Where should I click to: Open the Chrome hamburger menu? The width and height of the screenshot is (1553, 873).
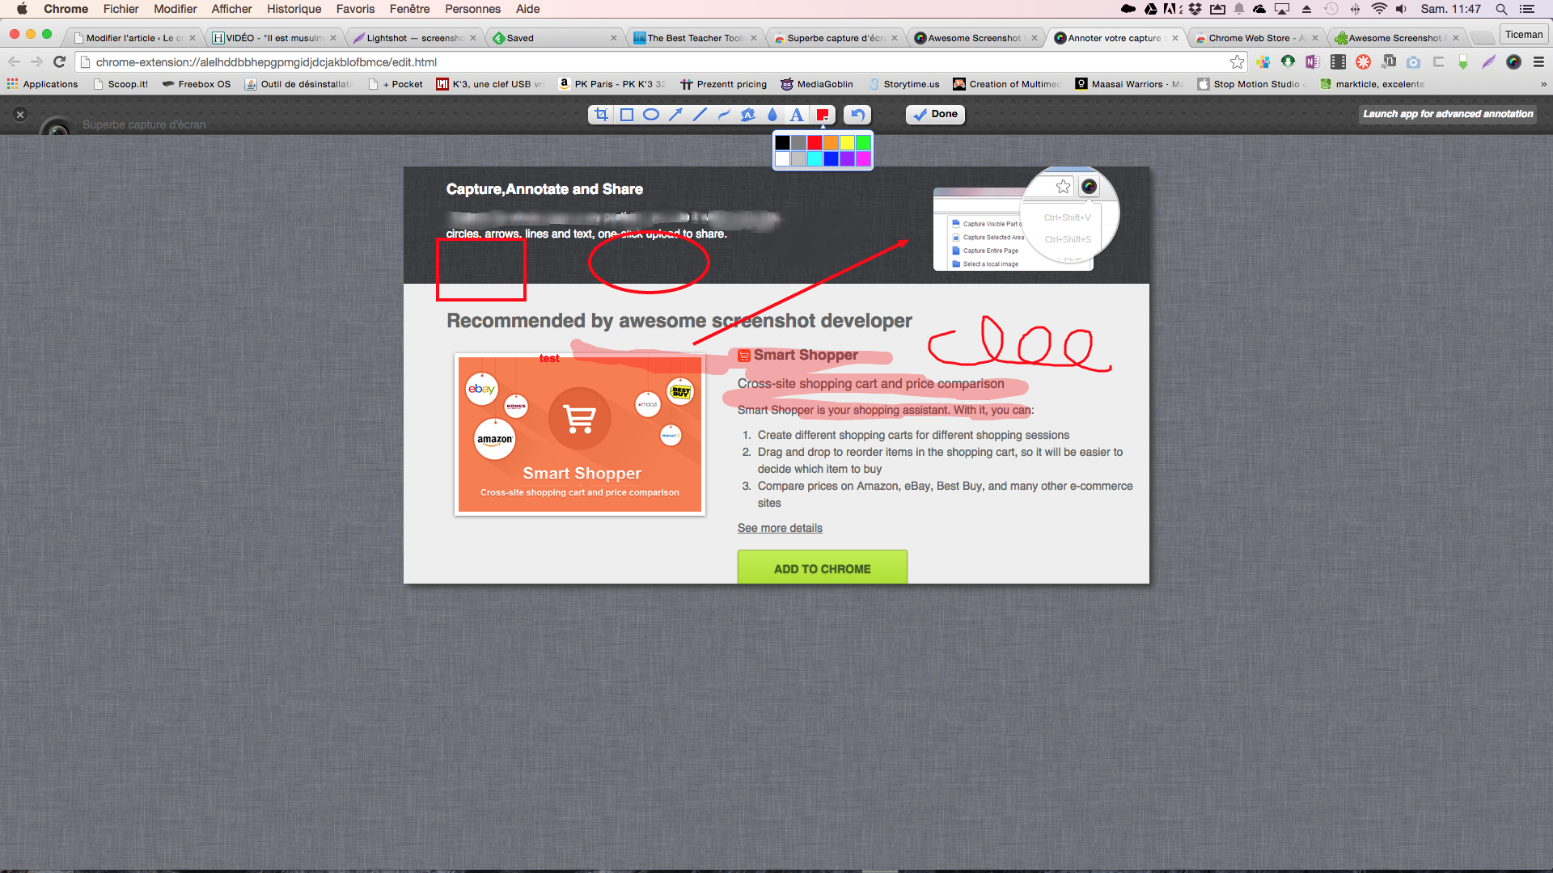(x=1538, y=62)
